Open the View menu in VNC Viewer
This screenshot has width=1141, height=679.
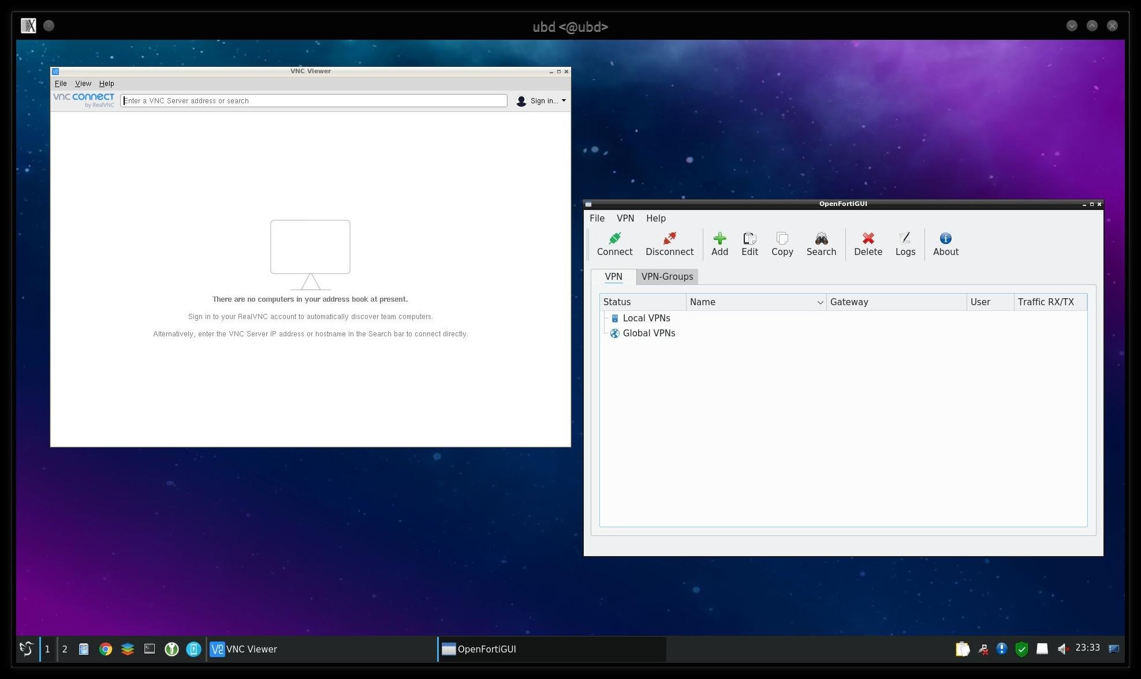pyautogui.click(x=83, y=84)
